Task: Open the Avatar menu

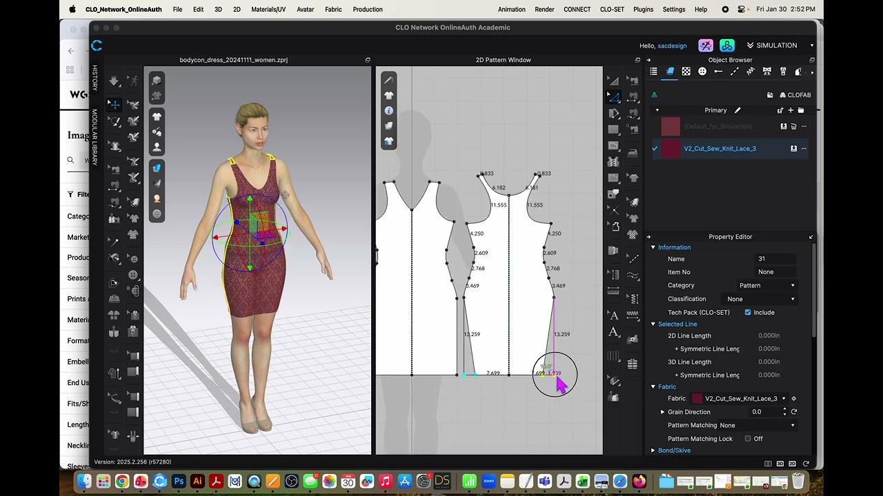Action: point(305,10)
